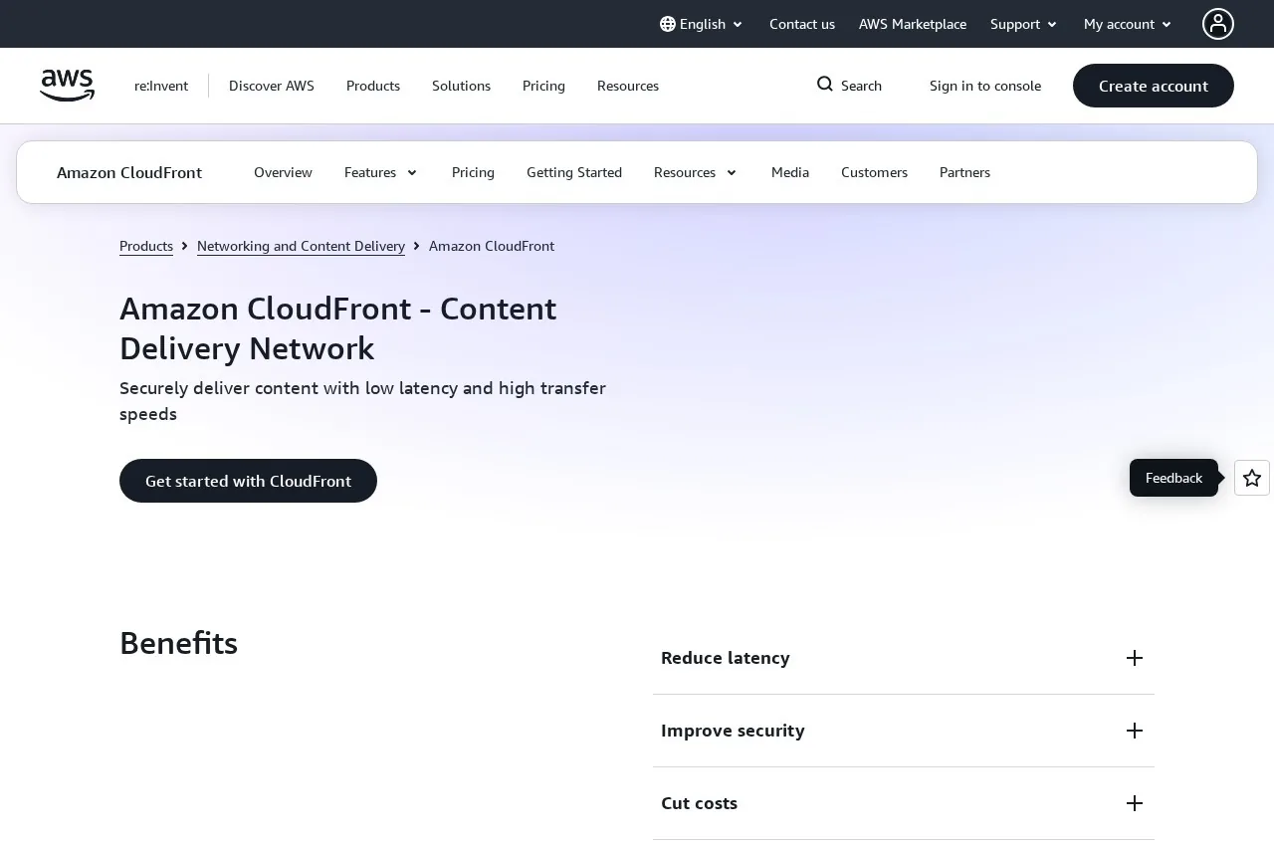Screen dimensions: 1274x846
Task: Expand Cut costs with plus icon
Action: (1135, 803)
